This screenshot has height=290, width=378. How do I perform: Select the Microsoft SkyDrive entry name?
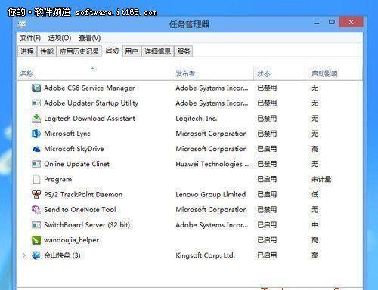[74, 149]
